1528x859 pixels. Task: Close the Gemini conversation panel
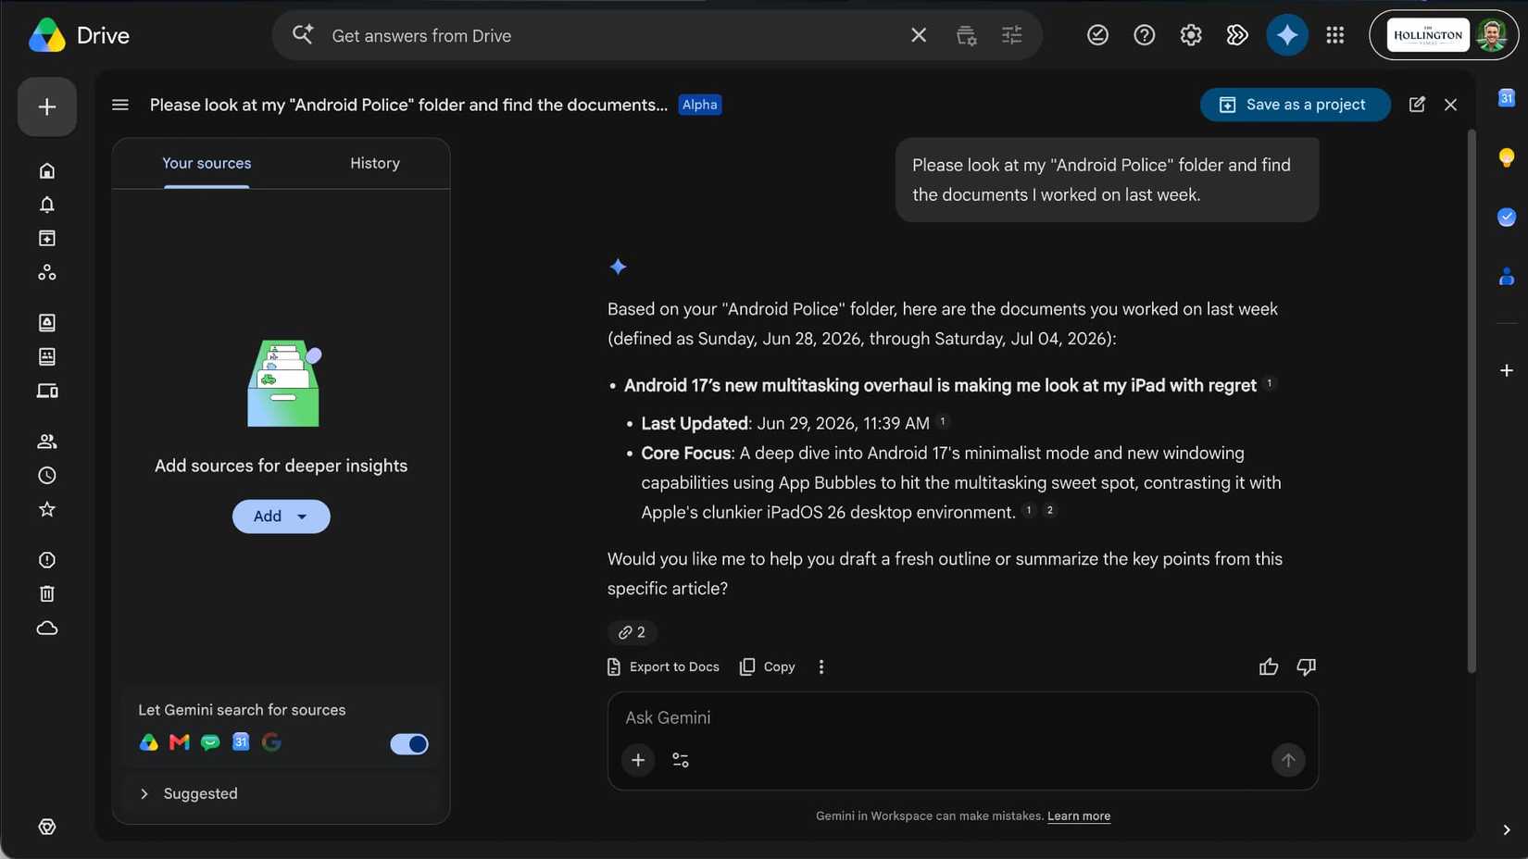1450,105
